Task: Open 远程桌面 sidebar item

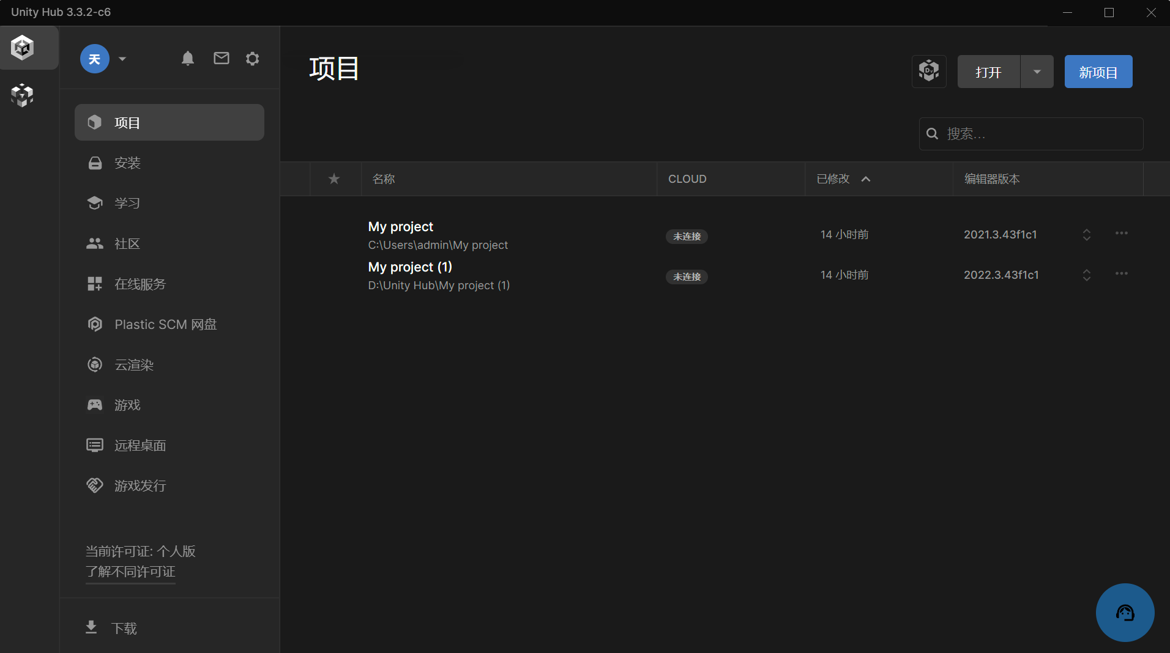Action: [x=170, y=445]
